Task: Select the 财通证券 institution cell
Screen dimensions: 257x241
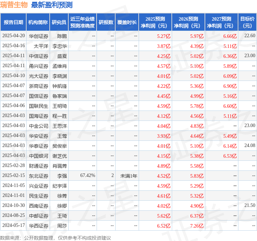Action: coord(39,166)
